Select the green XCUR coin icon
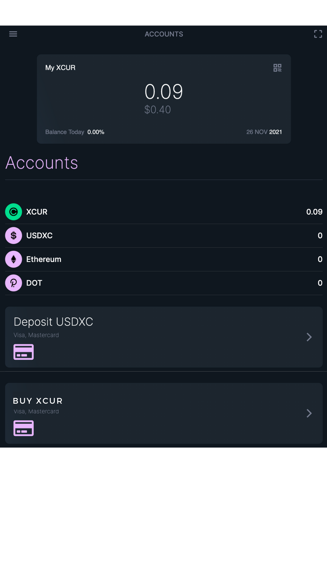Image resolution: width=327 pixels, height=581 pixels. click(x=13, y=212)
